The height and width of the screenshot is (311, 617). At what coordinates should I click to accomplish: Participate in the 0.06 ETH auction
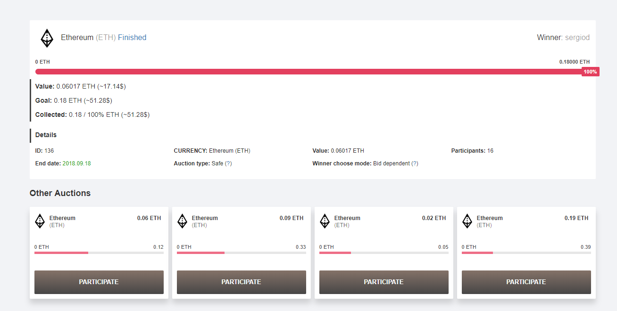(99, 282)
